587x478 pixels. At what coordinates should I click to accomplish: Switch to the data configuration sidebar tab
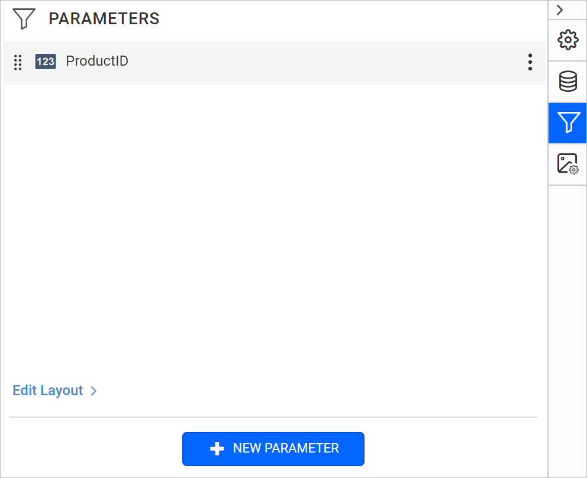pyautogui.click(x=567, y=82)
